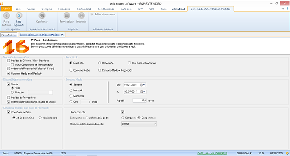Image resolution: width=290 pixels, height=156 pixels.
Task: Open the Ventas ribbon tab
Action: click(31, 9)
